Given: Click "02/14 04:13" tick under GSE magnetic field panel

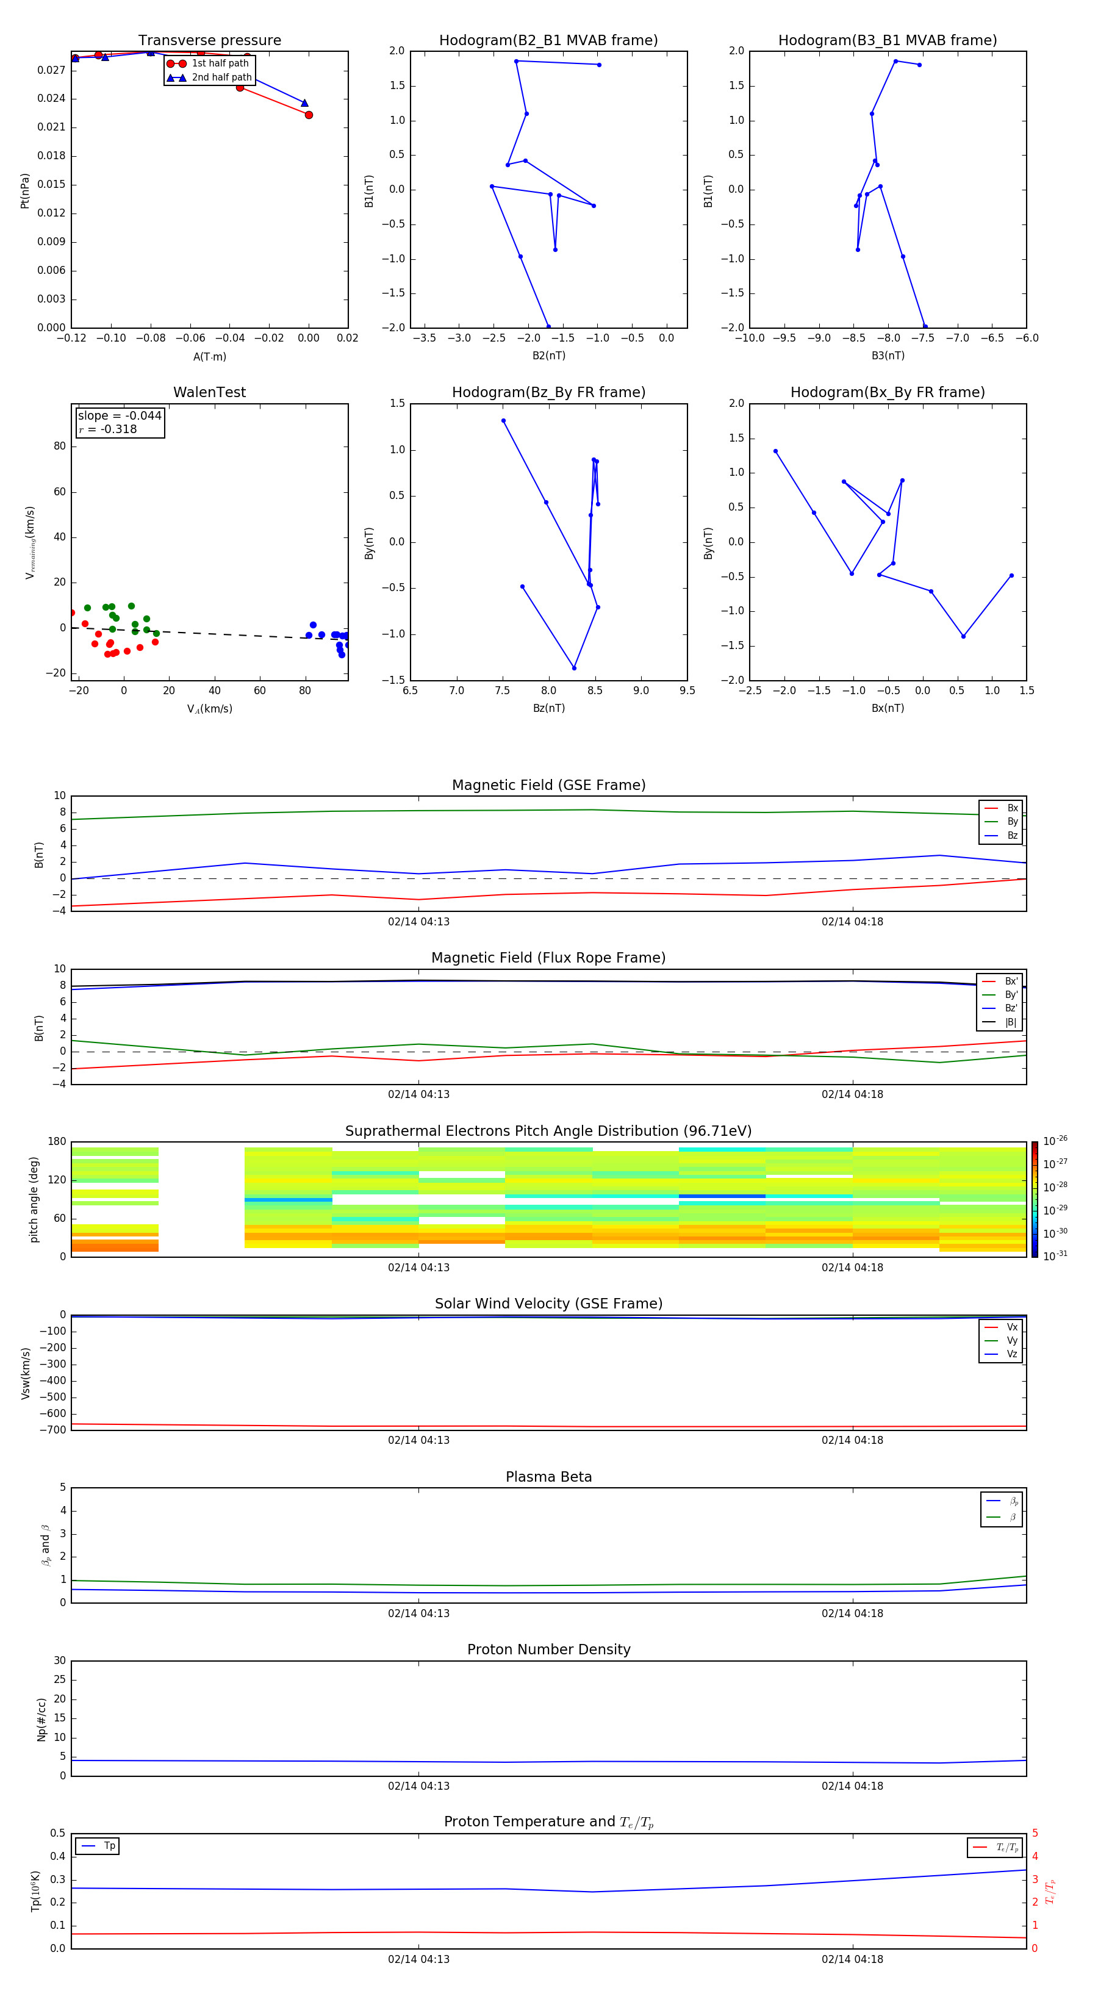Looking at the screenshot, I should [x=419, y=922].
